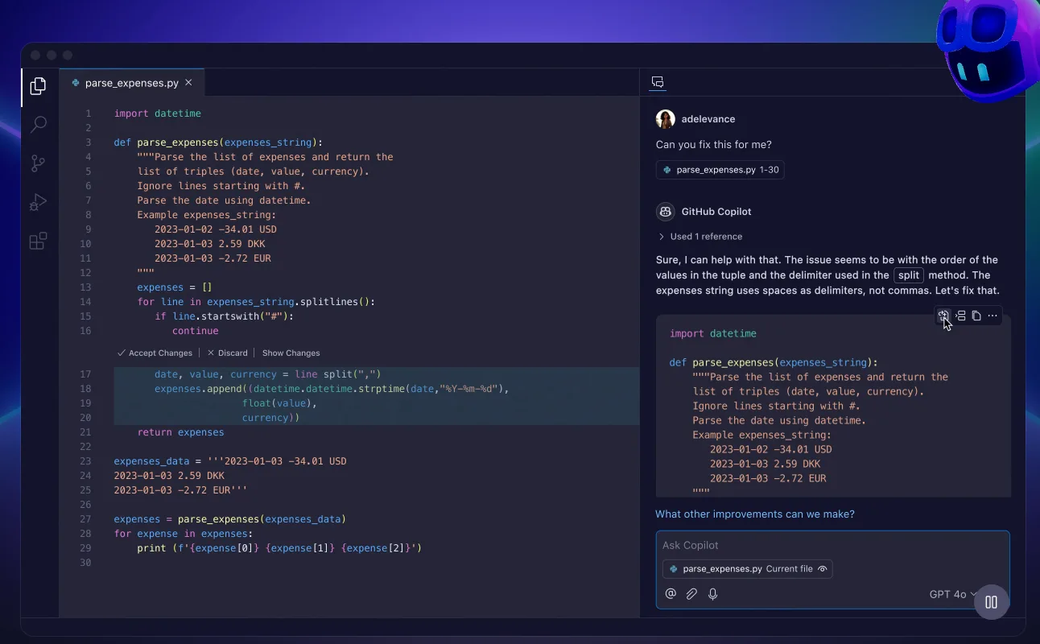Click 'continue' on editor line 16
The height and width of the screenshot is (644, 1040).
point(196,331)
